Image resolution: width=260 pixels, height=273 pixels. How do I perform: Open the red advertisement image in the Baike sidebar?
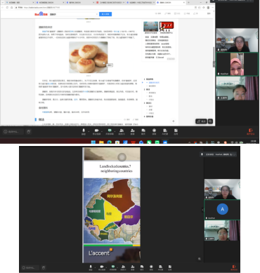(x=167, y=27)
